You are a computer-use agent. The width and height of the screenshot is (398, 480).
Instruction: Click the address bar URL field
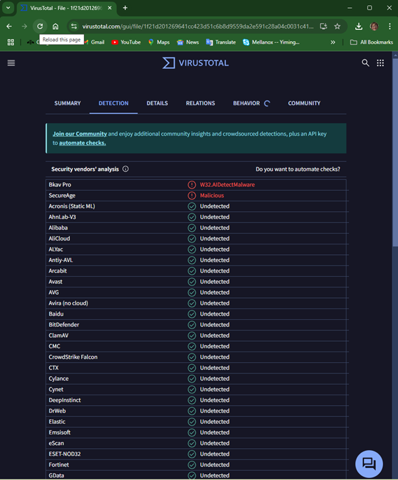click(192, 26)
